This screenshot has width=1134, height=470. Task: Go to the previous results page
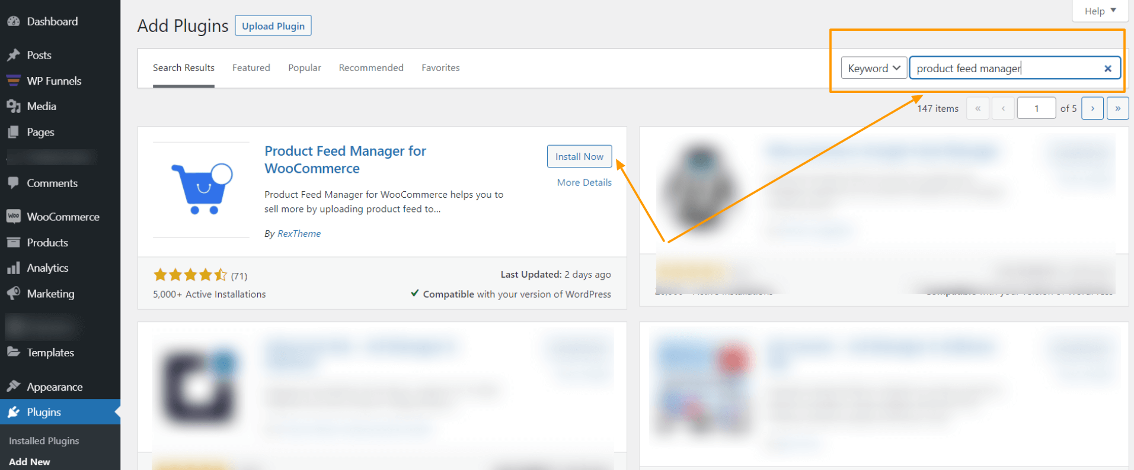pyautogui.click(x=1003, y=108)
